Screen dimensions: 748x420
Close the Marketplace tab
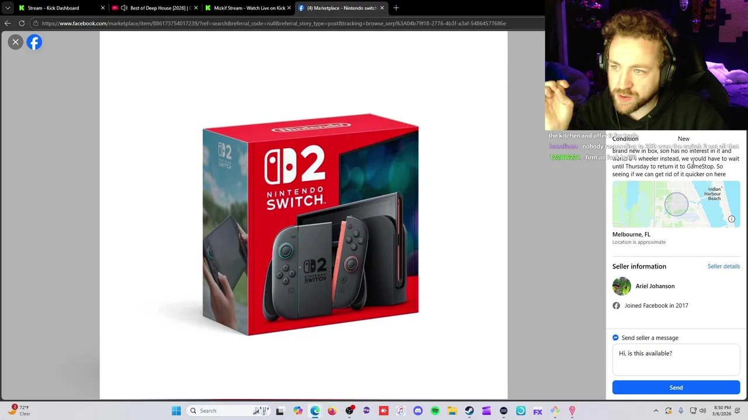(382, 8)
